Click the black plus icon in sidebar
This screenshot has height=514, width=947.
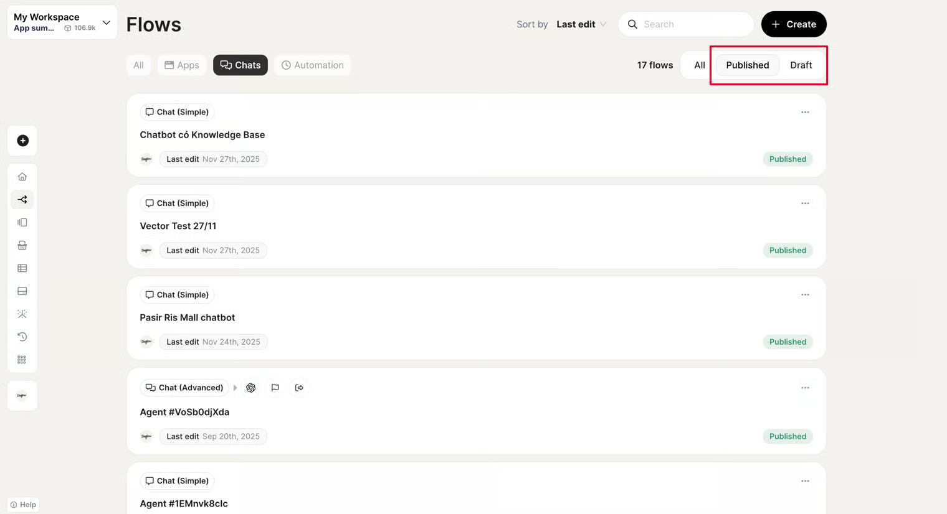click(22, 141)
